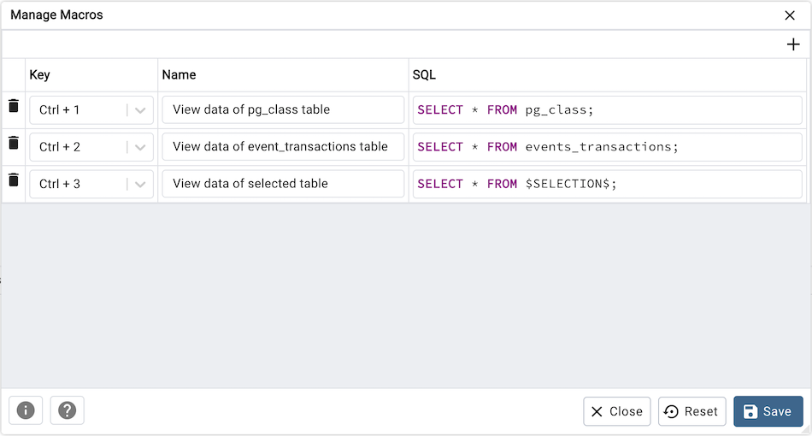Screen dimensions: 812x436
Task: Close the Manage Macros dialog with X
Action: [x=790, y=15]
